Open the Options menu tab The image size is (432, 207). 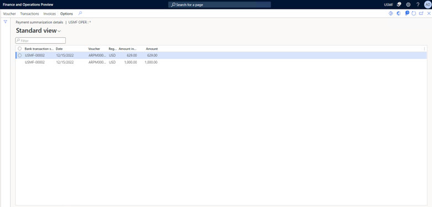click(x=66, y=13)
